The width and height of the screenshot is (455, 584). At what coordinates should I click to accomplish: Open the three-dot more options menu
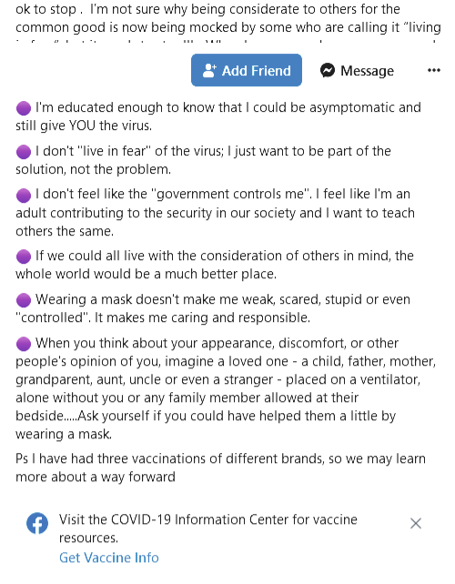[434, 70]
